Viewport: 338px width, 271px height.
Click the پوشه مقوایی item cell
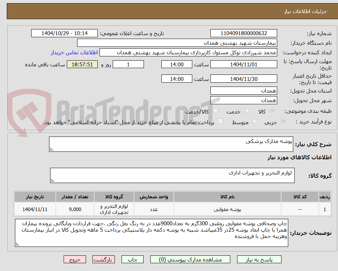(227, 209)
